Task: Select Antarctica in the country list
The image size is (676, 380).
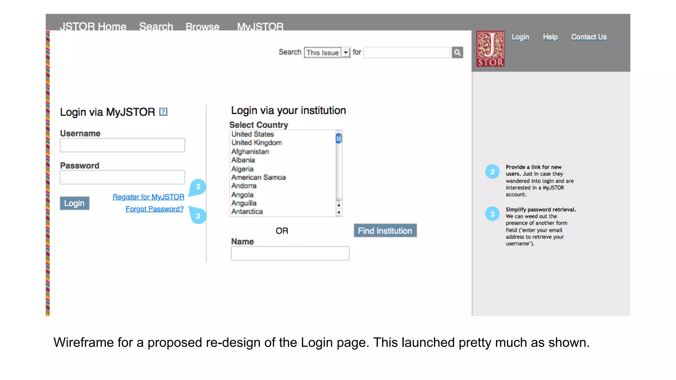Action: [247, 211]
